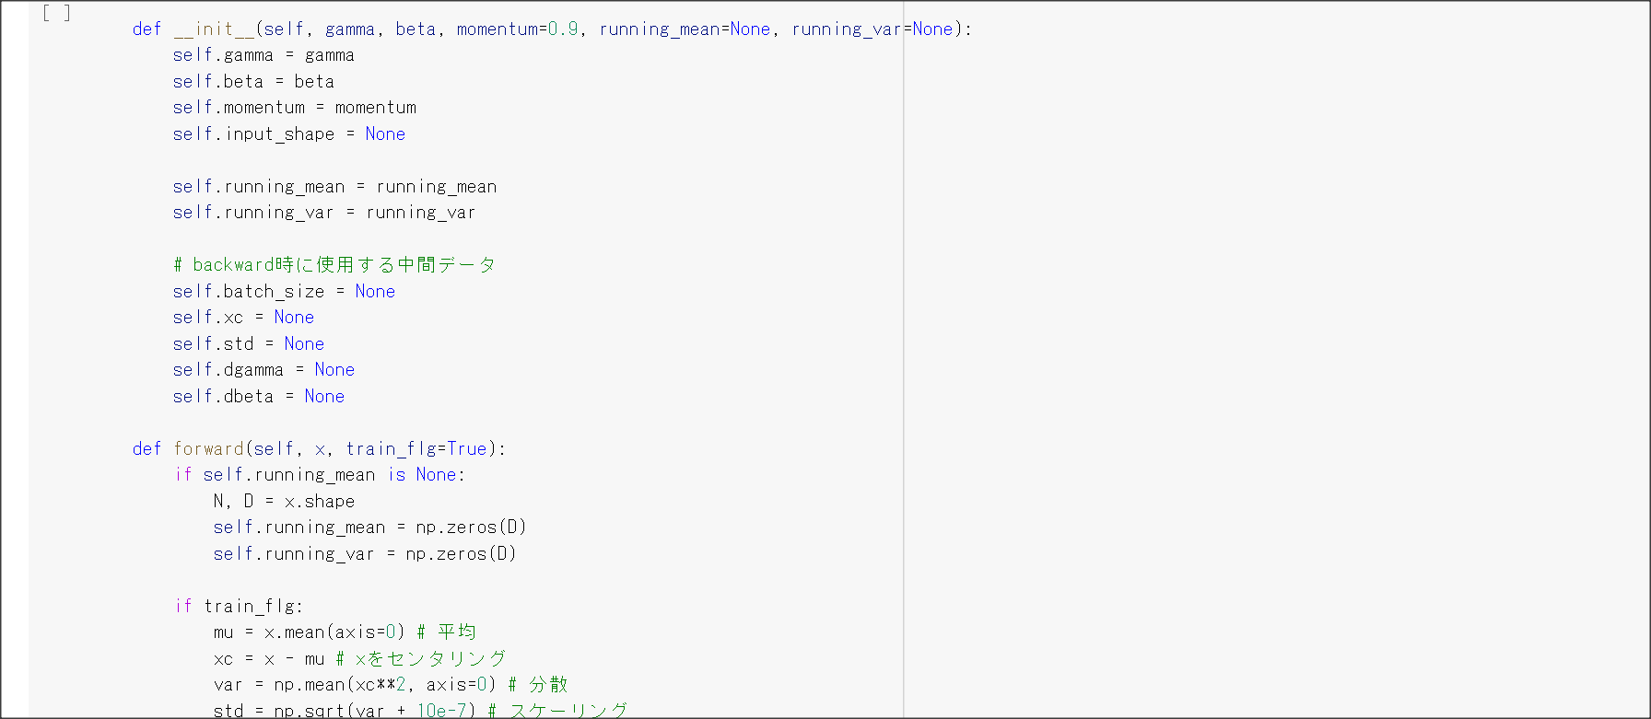Click the line 'var = np.mean(xc**2, axis=0)'

point(355,685)
